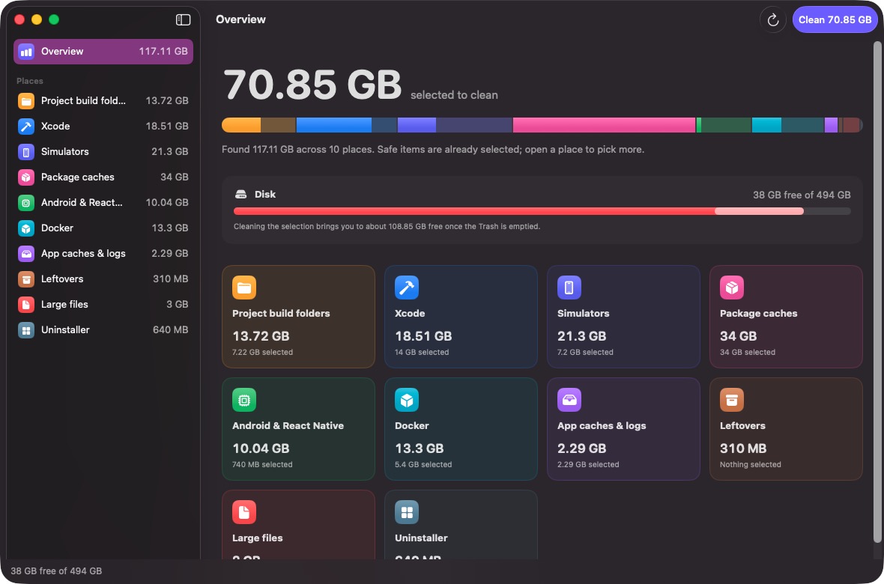Select Overview in the sidebar
The image size is (884, 584).
103,52
